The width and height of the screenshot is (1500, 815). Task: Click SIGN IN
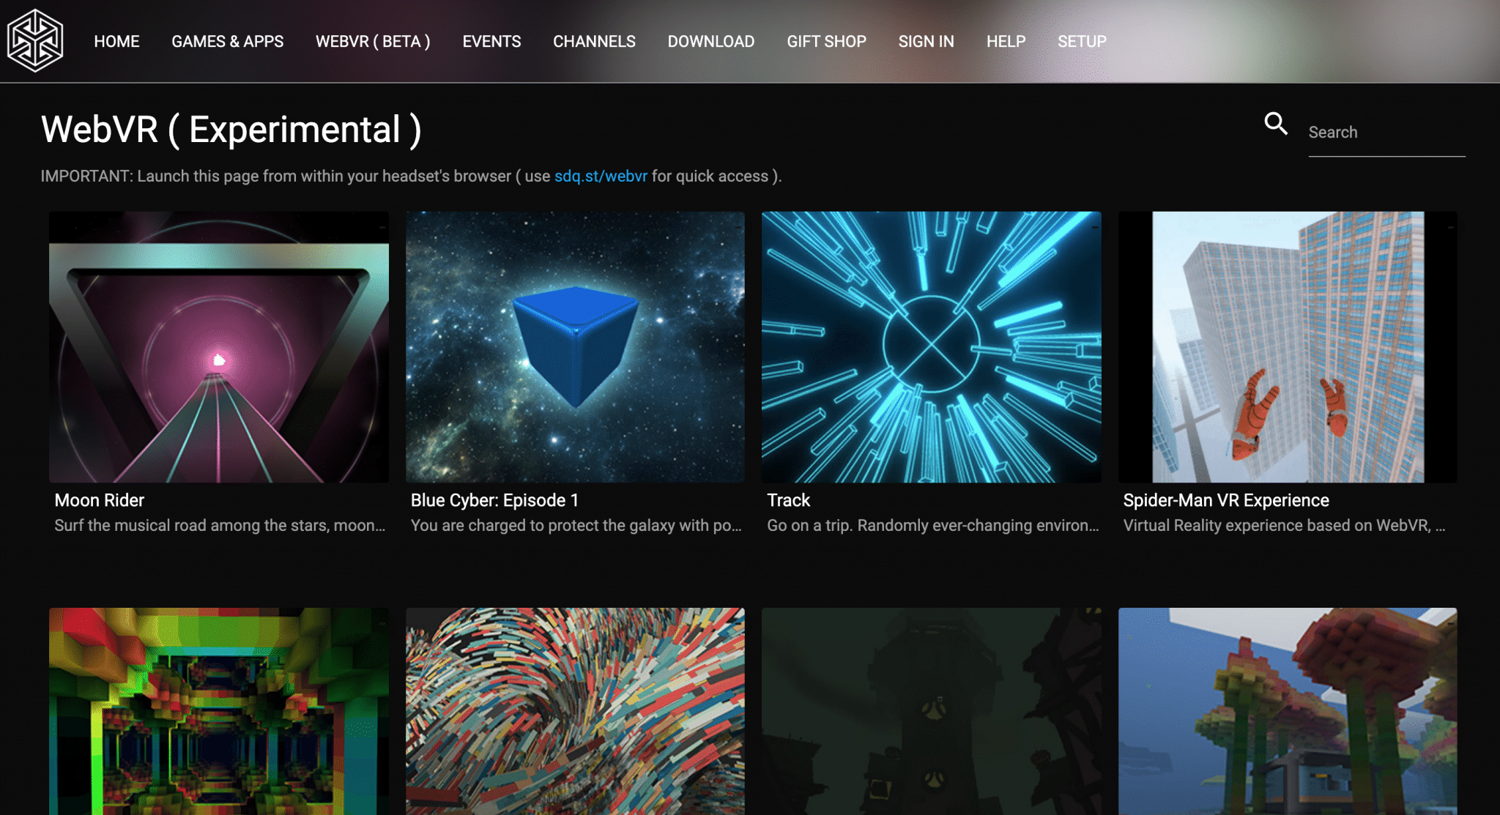point(927,42)
